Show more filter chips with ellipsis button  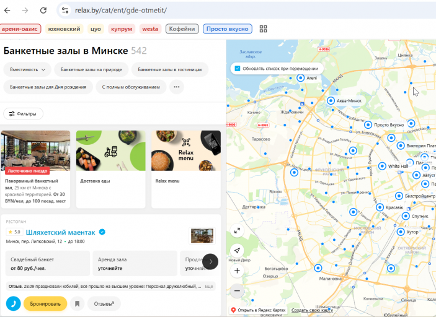tap(177, 87)
